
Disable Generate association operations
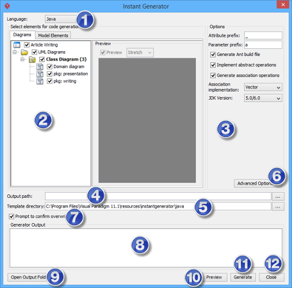(213, 76)
